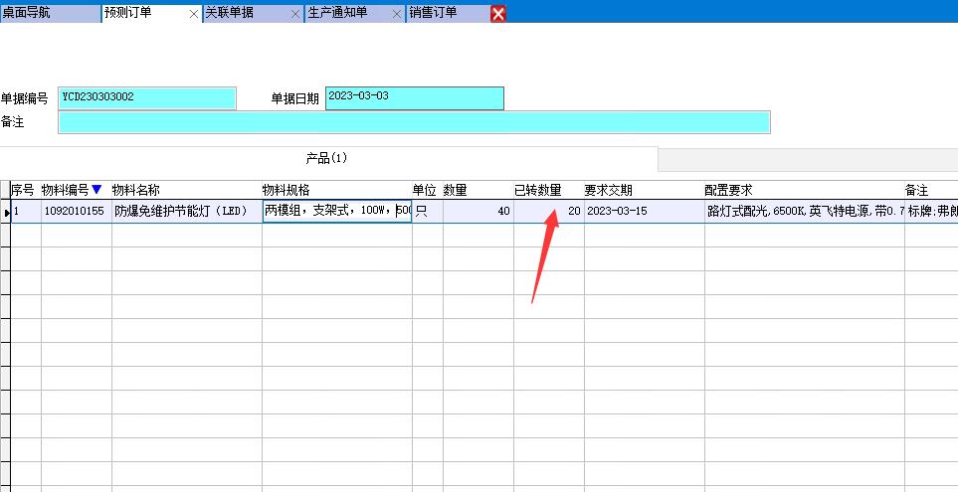The height and width of the screenshot is (492, 958).
Task: Select the 要求交期 cell 2023-03-15
Action: pos(643,212)
